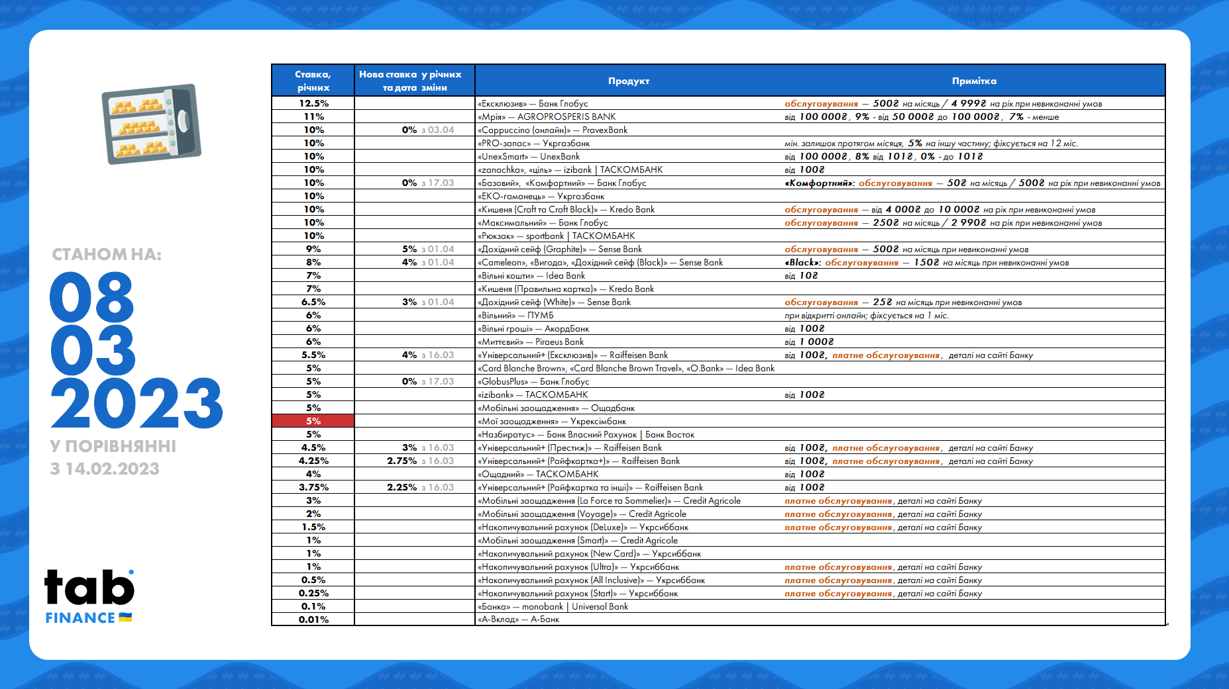Click the "Продукт" column header
Image resolution: width=1229 pixels, height=689 pixels.
(629, 81)
